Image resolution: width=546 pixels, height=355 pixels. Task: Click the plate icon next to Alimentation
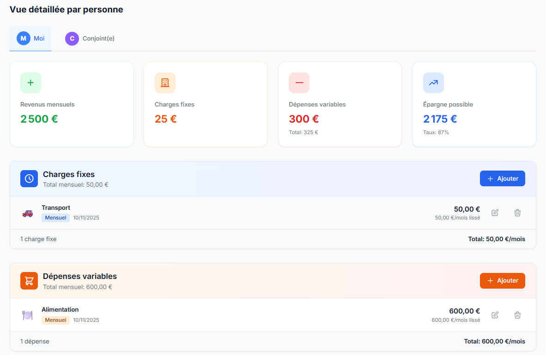27,315
